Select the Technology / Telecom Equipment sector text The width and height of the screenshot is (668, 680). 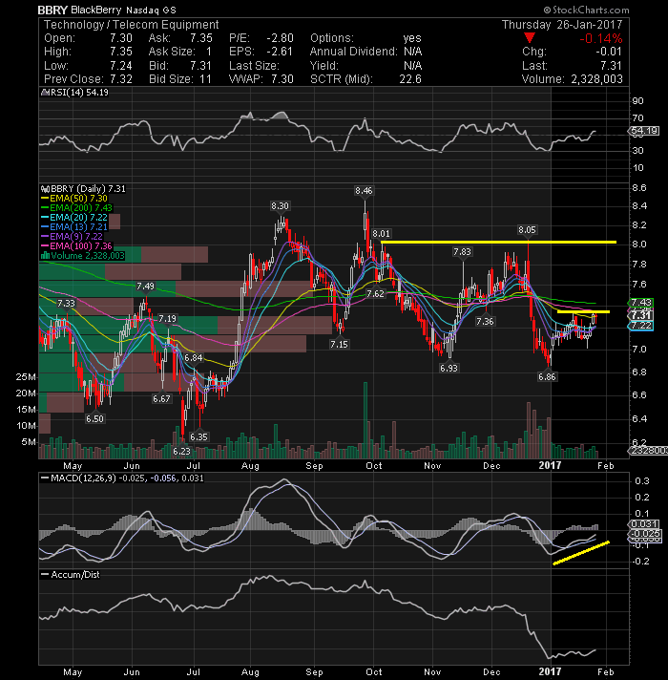click(x=132, y=25)
